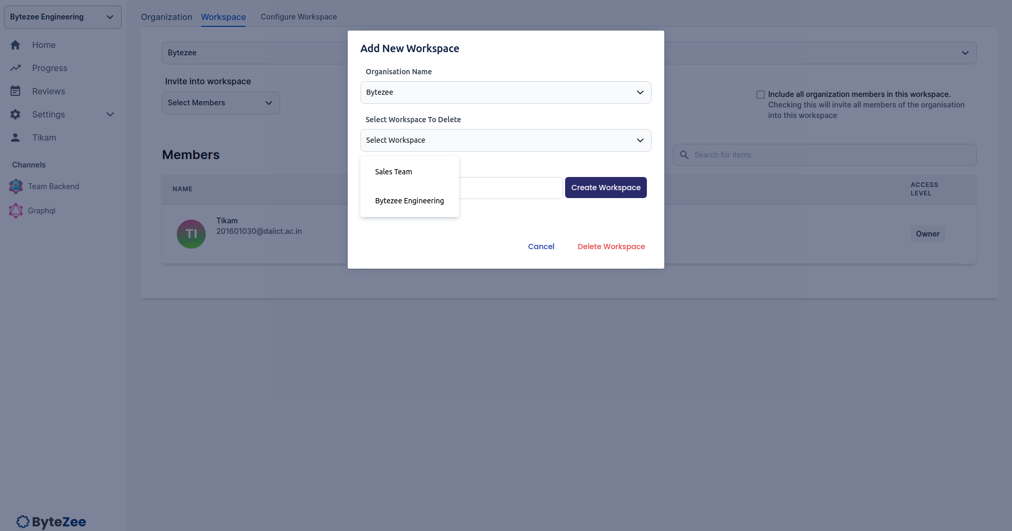Click the Add New Workspace dialog title
This screenshot has width=1012, height=531.
tap(410, 48)
